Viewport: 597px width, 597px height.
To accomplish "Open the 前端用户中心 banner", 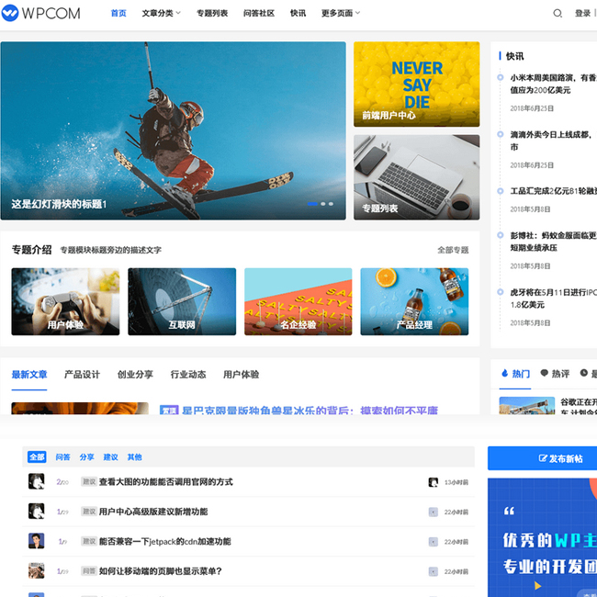I will [417, 84].
